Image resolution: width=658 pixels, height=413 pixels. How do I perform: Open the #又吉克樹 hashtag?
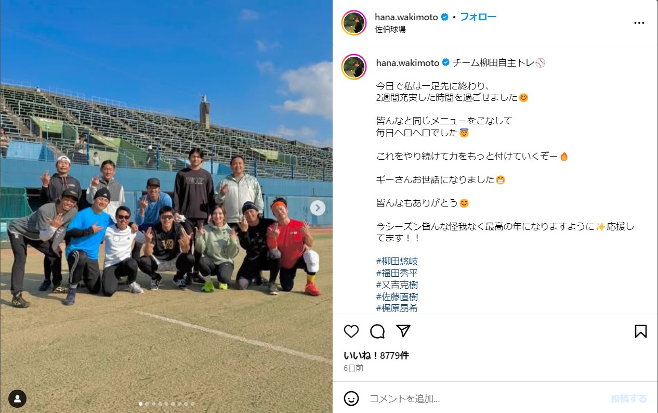coord(397,285)
